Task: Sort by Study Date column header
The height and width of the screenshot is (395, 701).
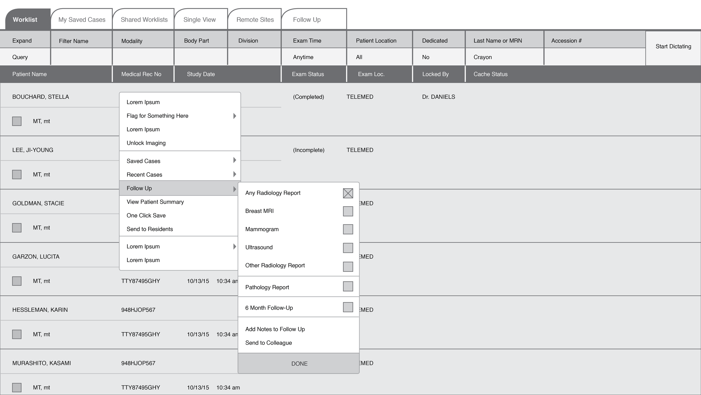Action: click(x=227, y=74)
